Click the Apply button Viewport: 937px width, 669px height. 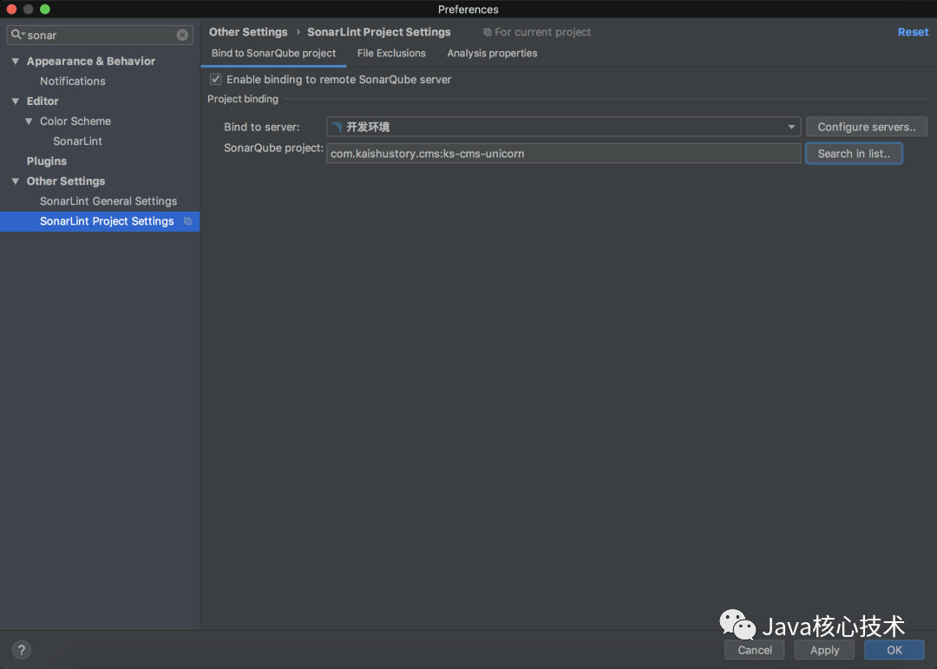[824, 650]
